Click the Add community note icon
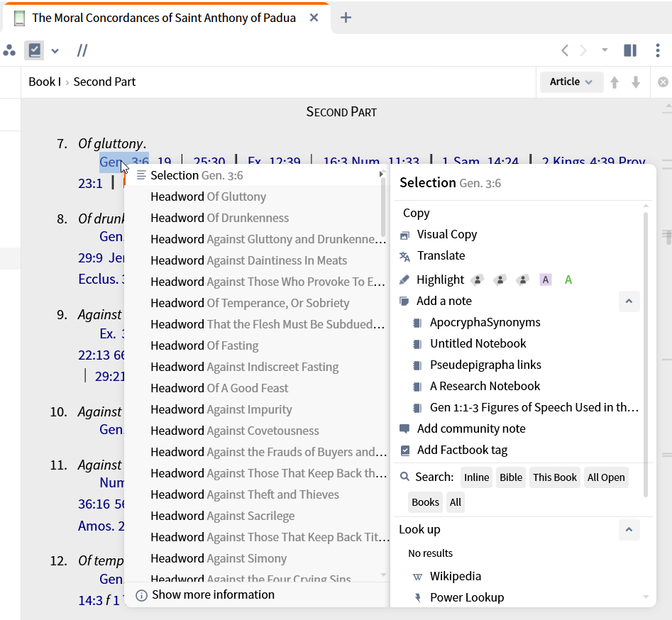Image resolution: width=672 pixels, height=620 pixels. pos(404,429)
